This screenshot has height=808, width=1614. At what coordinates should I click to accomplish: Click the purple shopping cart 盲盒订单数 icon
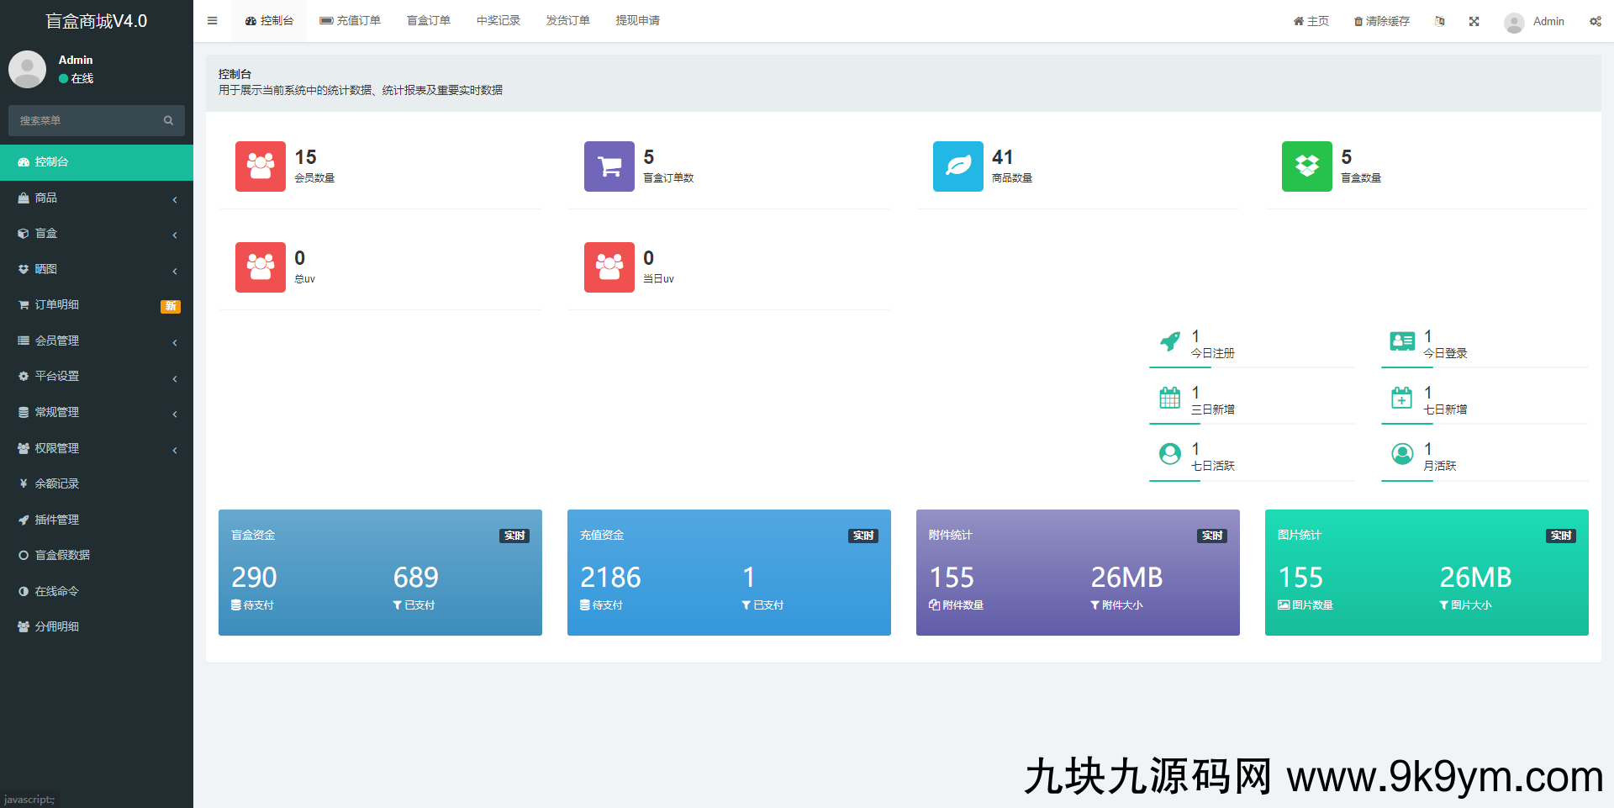click(609, 166)
